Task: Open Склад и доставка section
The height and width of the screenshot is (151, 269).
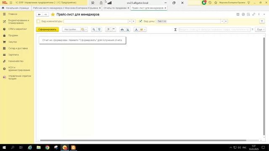Action: (18, 48)
